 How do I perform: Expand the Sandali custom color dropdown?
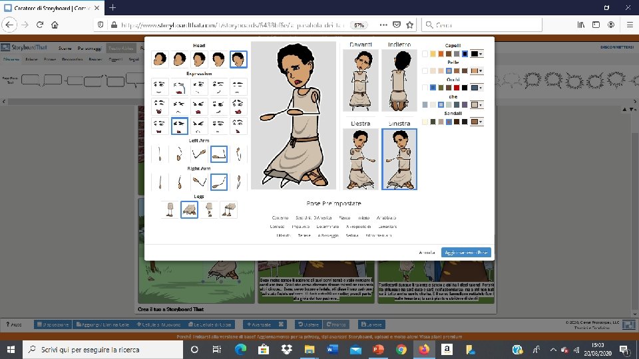coord(477,122)
